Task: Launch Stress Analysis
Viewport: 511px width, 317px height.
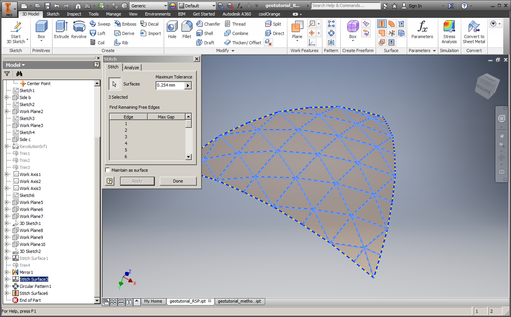Action: [449, 32]
